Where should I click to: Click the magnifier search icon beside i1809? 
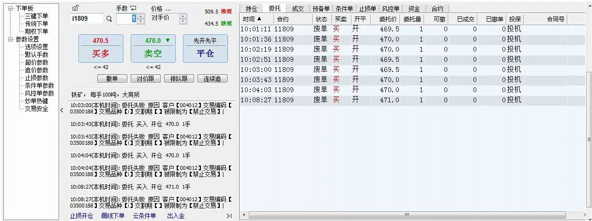point(109,19)
